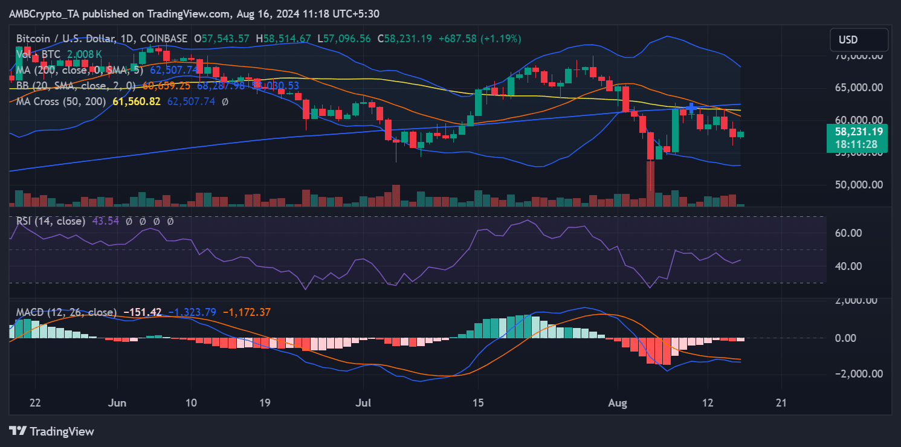Screen dimensions: 901x447
Task: Click the MACD signal value −1,172.37
Action: (x=247, y=312)
